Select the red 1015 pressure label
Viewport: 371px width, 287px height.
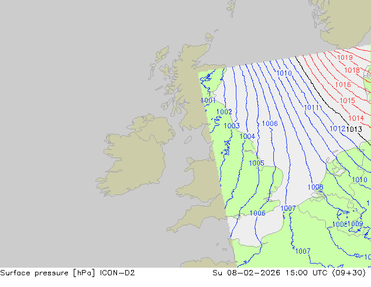pos(347,101)
